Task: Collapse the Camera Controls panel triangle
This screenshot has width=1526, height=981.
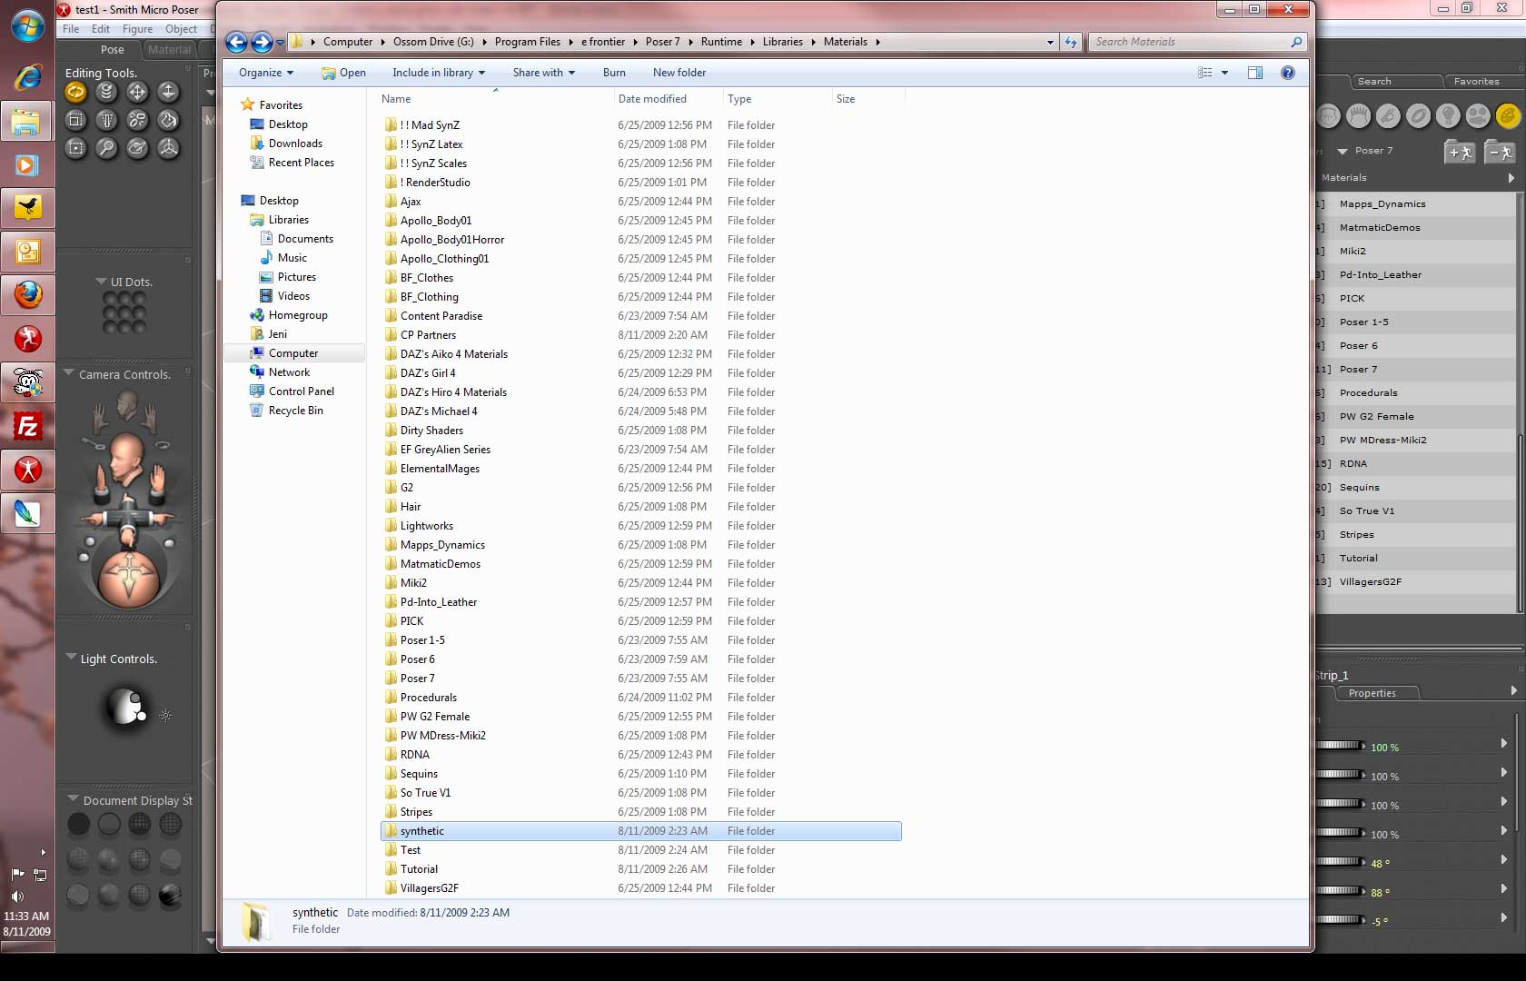Action: point(69,373)
